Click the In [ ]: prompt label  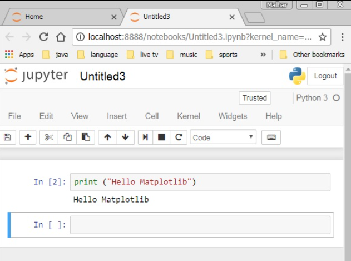pyautogui.click(x=50, y=225)
